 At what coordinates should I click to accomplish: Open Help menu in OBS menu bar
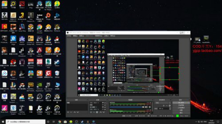(113, 36)
